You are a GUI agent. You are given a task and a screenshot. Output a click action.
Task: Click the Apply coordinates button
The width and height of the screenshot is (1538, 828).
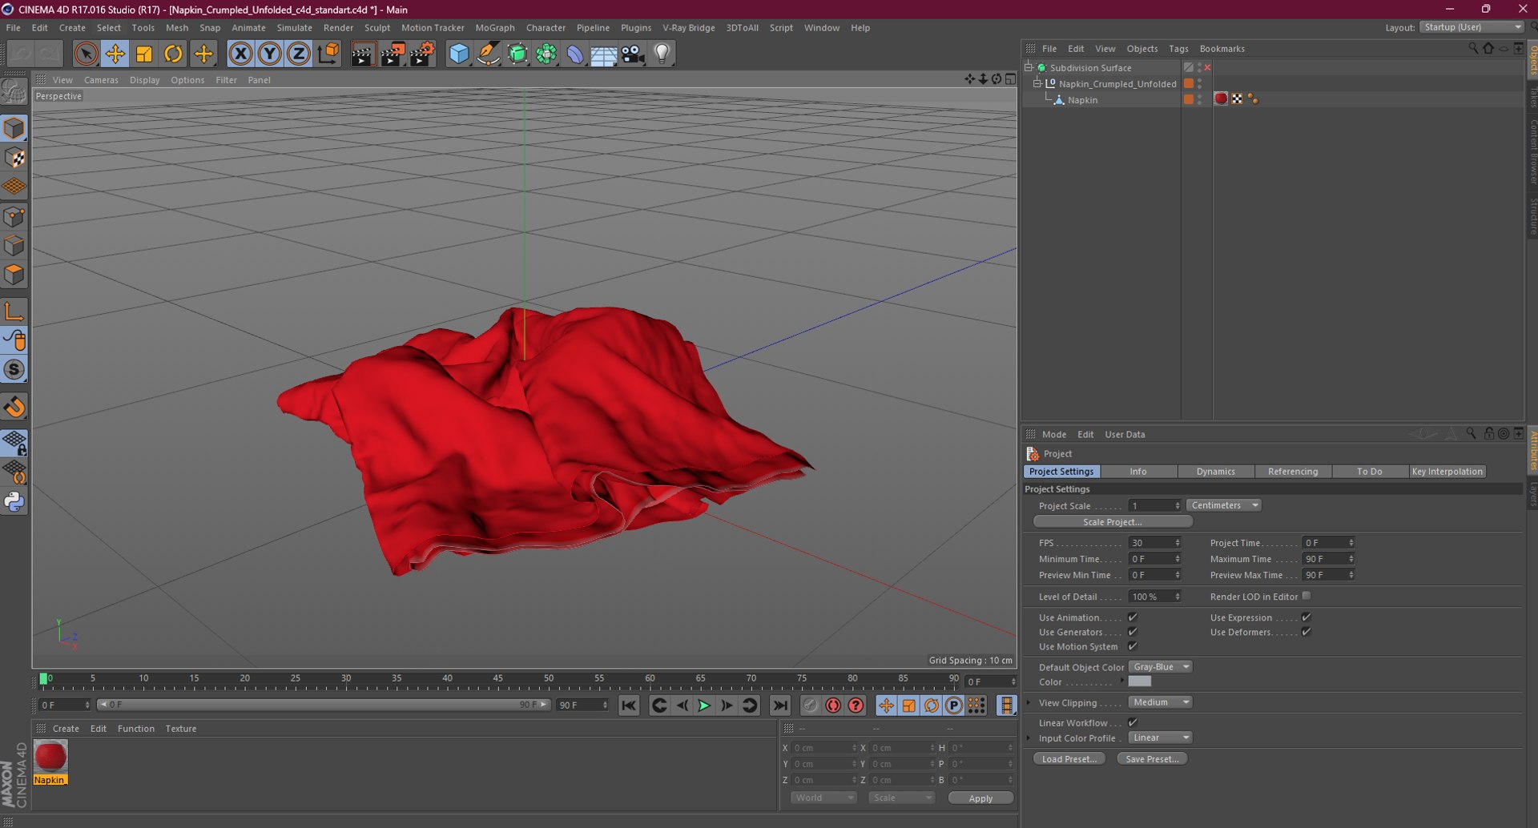pyautogui.click(x=980, y=798)
